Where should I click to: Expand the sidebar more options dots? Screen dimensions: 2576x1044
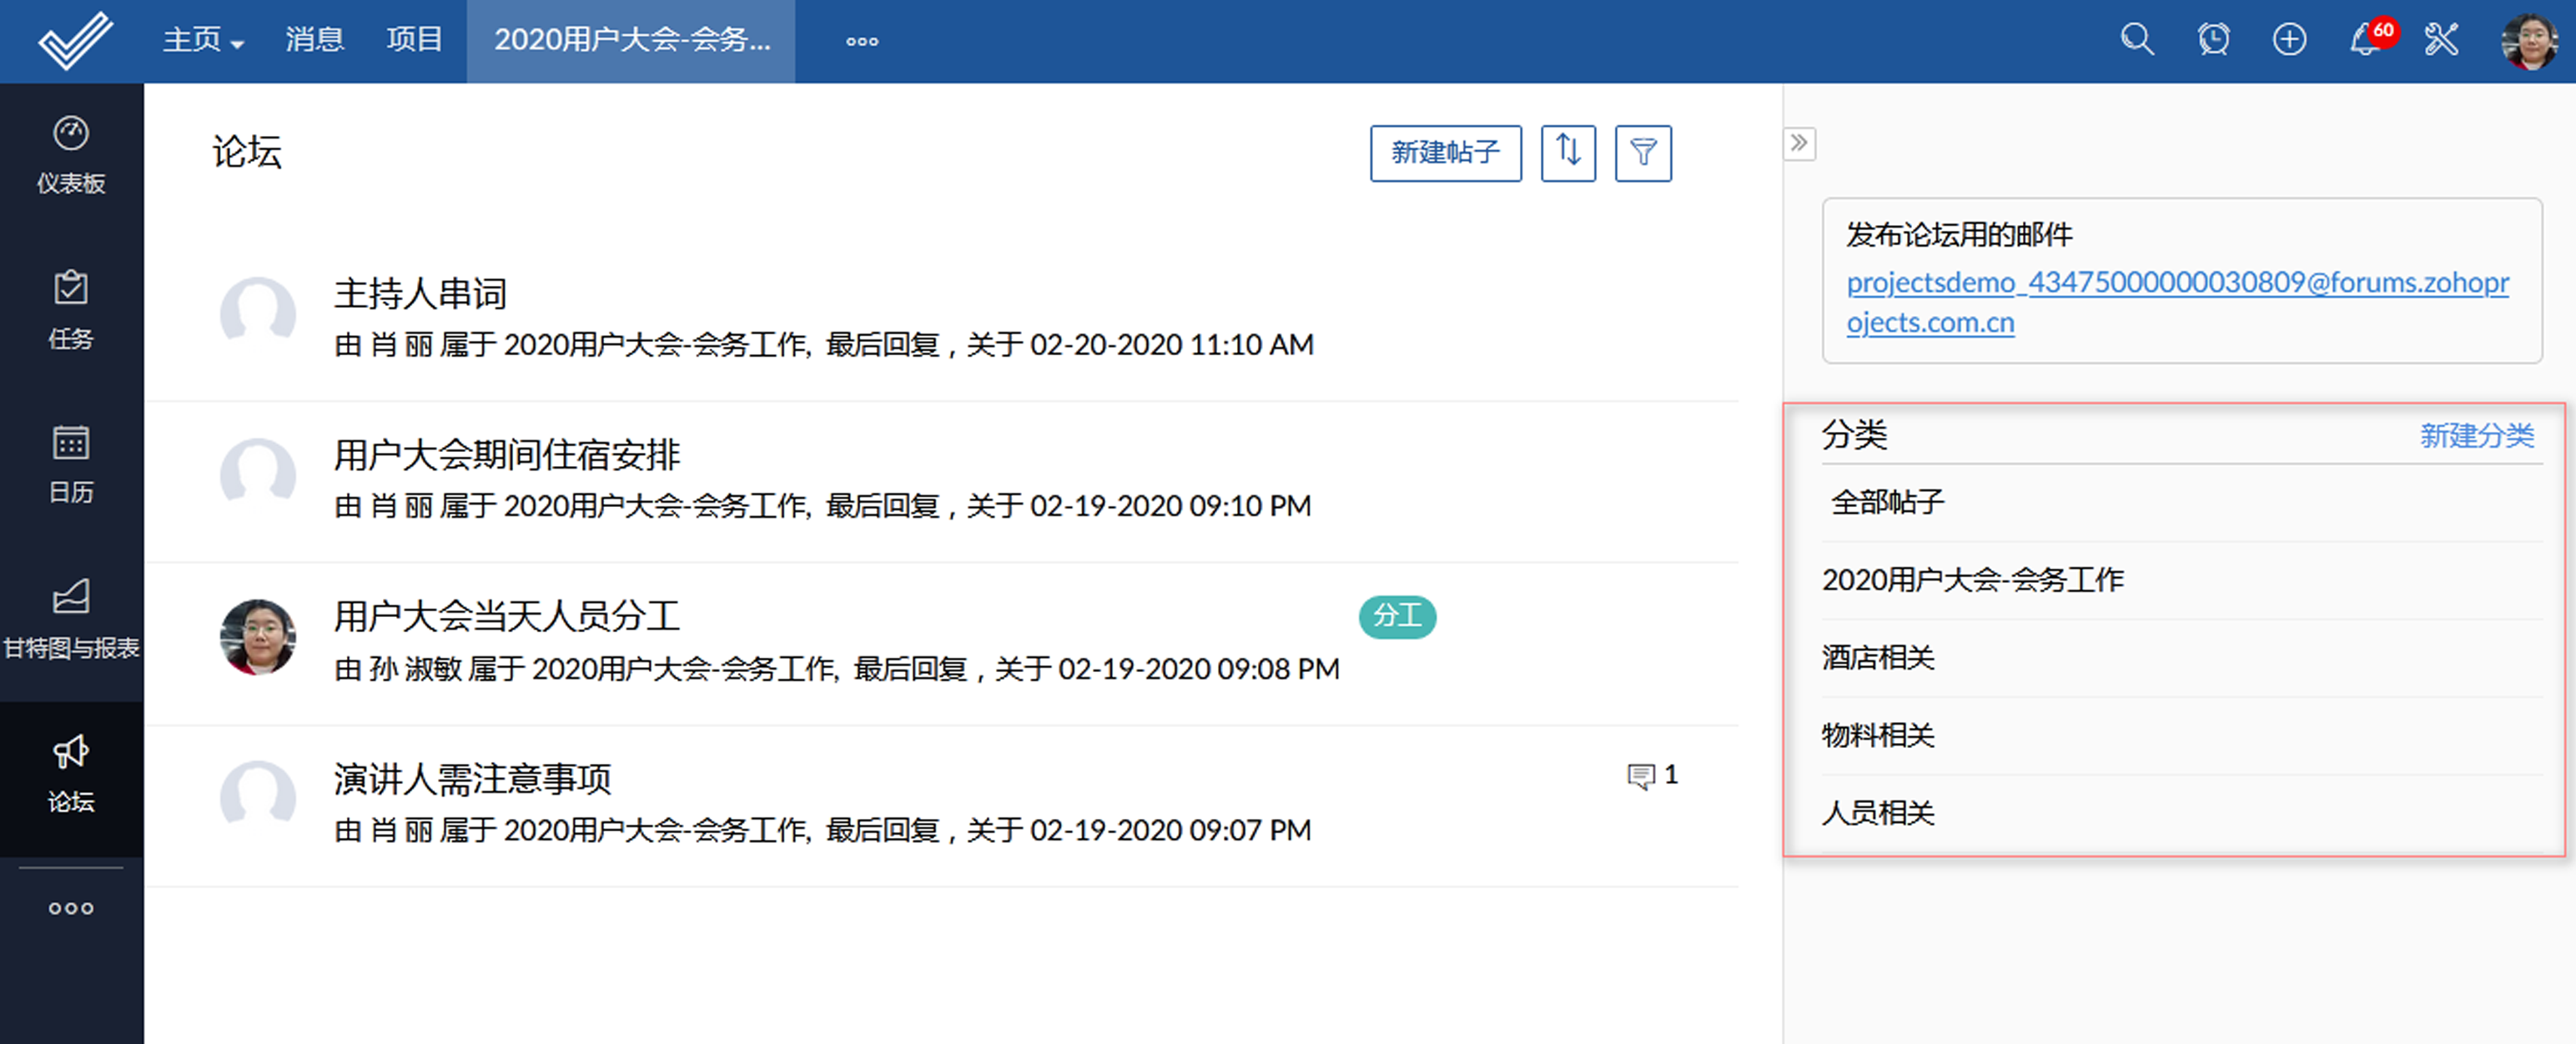click(x=71, y=908)
